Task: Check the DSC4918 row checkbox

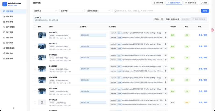Action: pyautogui.click(x=35, y=91)
